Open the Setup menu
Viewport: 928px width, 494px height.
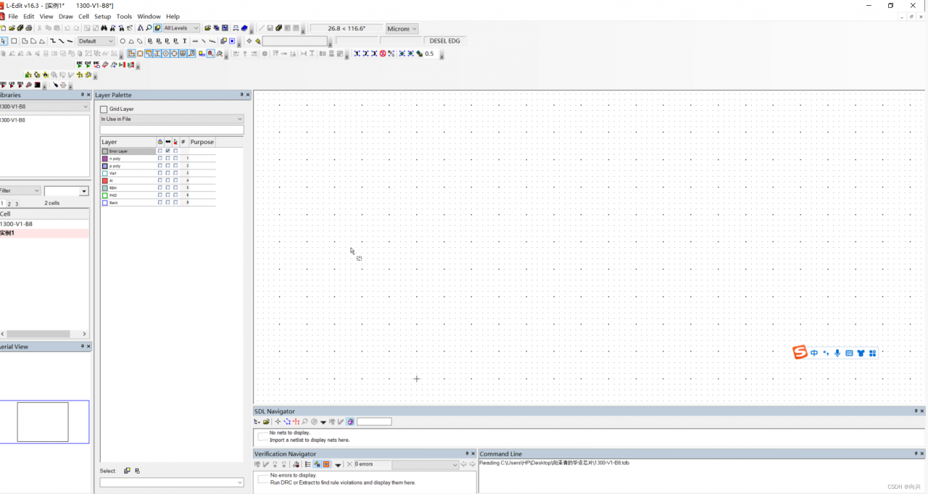(x=103, y=16)
